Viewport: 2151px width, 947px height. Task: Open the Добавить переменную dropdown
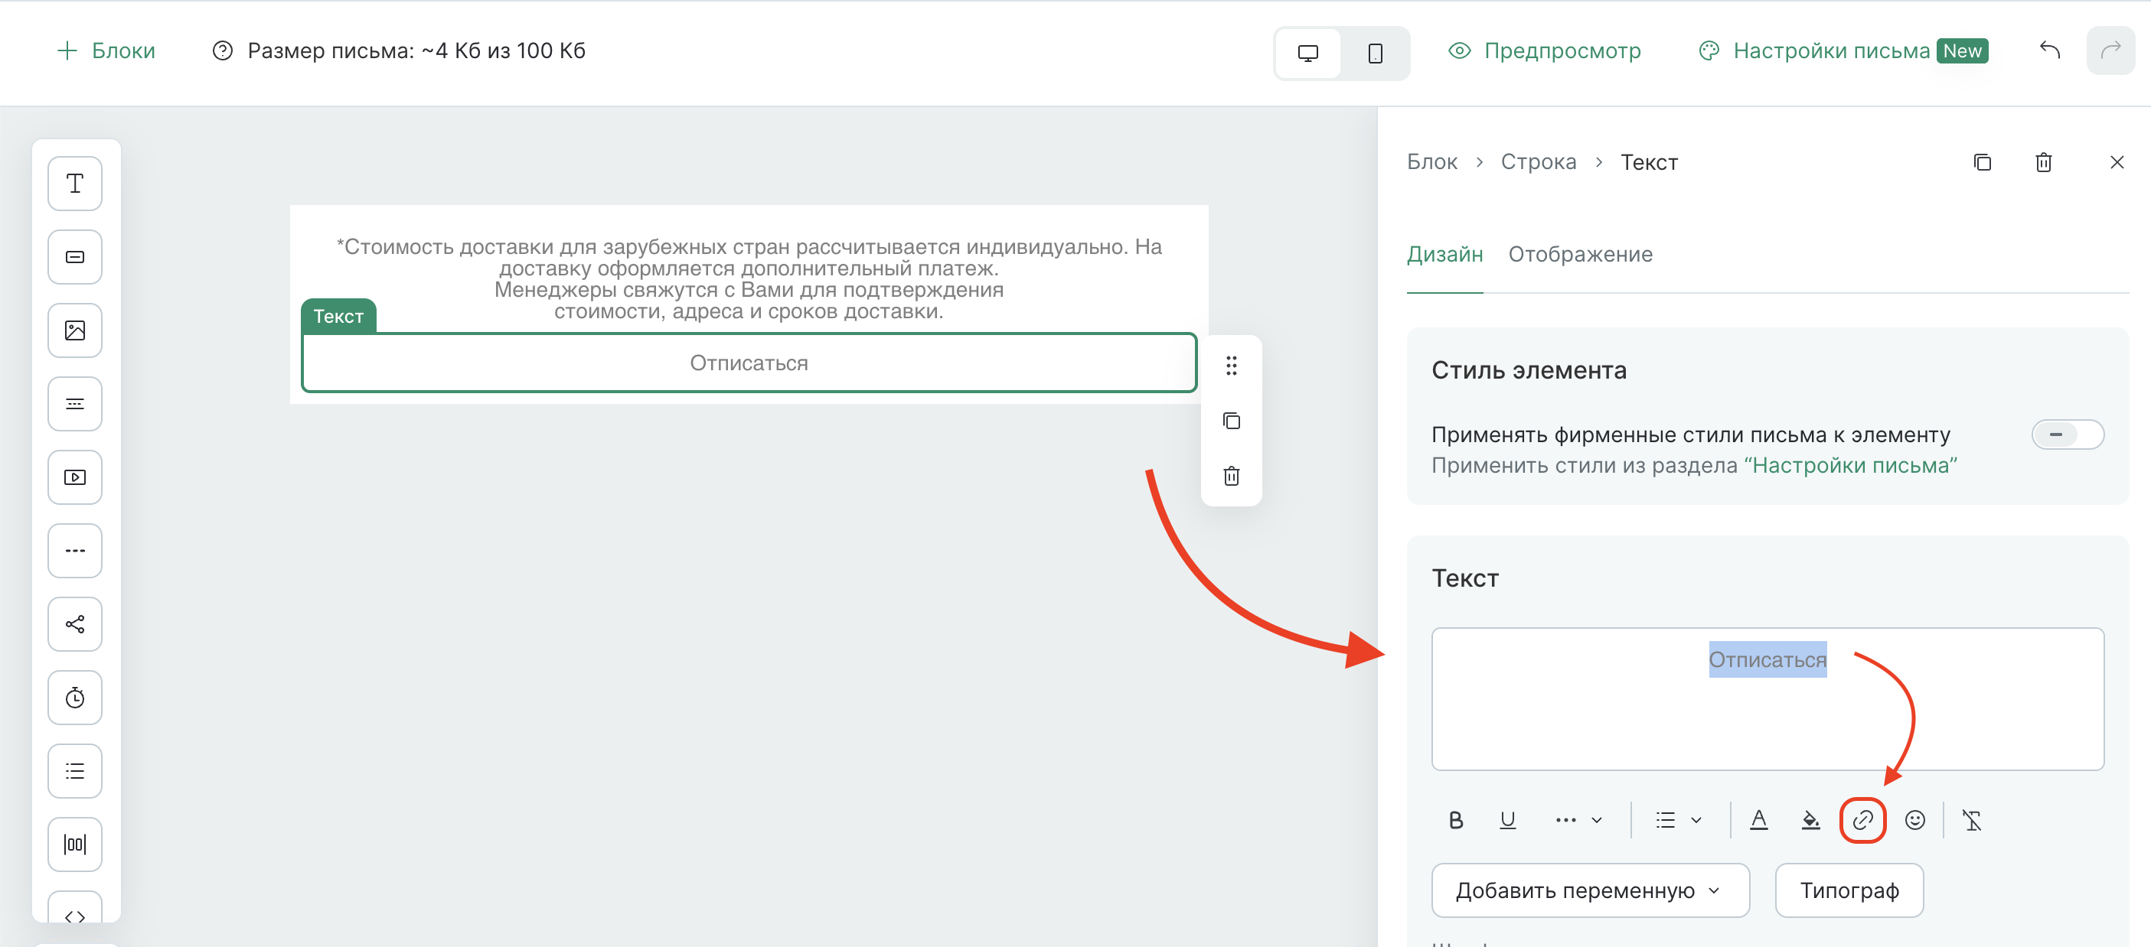[x=1590, y=890]
